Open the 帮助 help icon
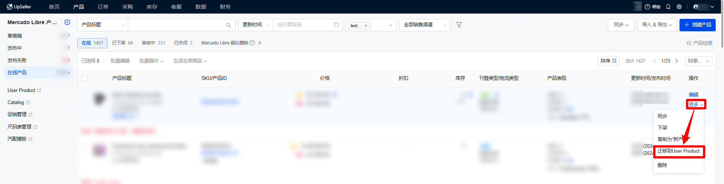Viewport: 724px width, 184px height. point(653,7)
